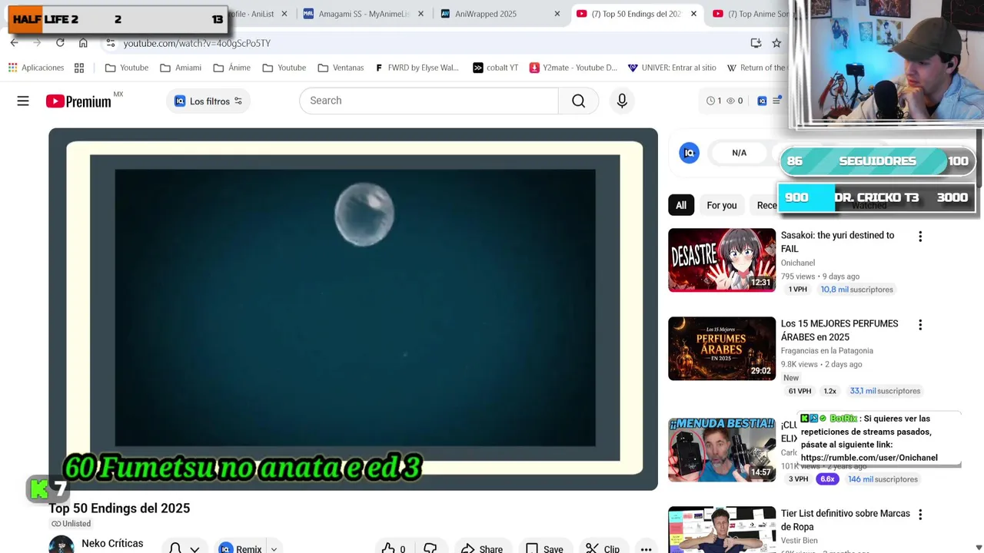The width and height of the screenshot is (984, 553).
Task: Go to YouTube Premium home logo
Action: (x=78, y=101)
